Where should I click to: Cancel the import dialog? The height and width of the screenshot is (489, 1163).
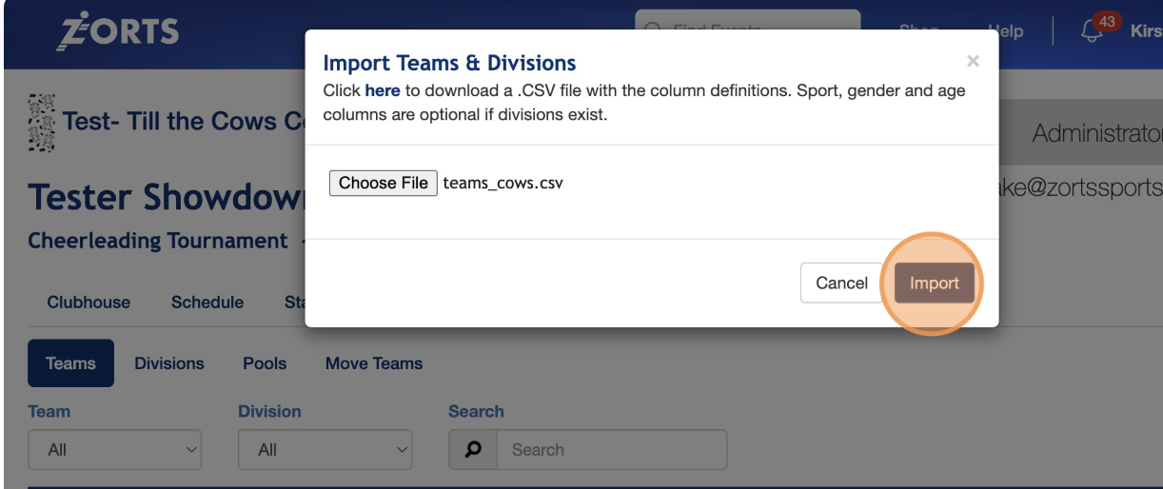(x=841, y=283)
